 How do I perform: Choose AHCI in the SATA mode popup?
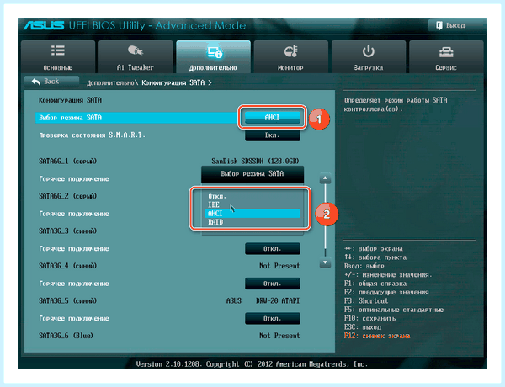[252, 214]
